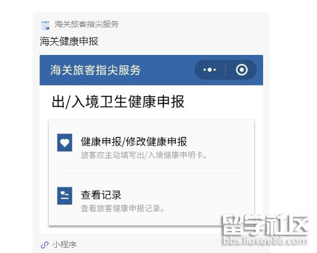This screenshot has height=253, width=317.
Task: Click the 海关旅客指尖服务 avatar icon
Action: pyautogui.click(x=45, y=25)
